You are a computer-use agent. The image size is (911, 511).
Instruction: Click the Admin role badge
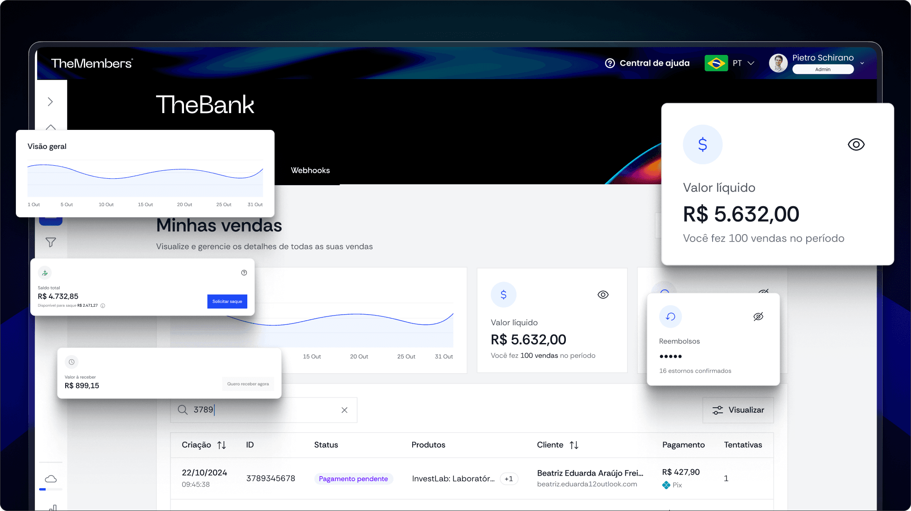click(823, 69)
